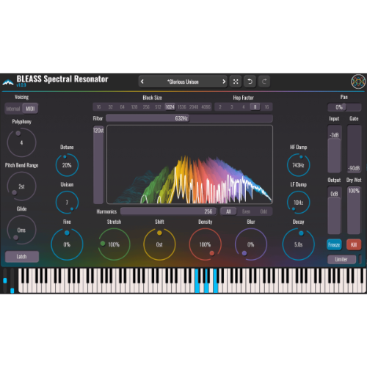Click the Kill button
This screenshot has height=367, width=367.
click(x=354, y=244)
